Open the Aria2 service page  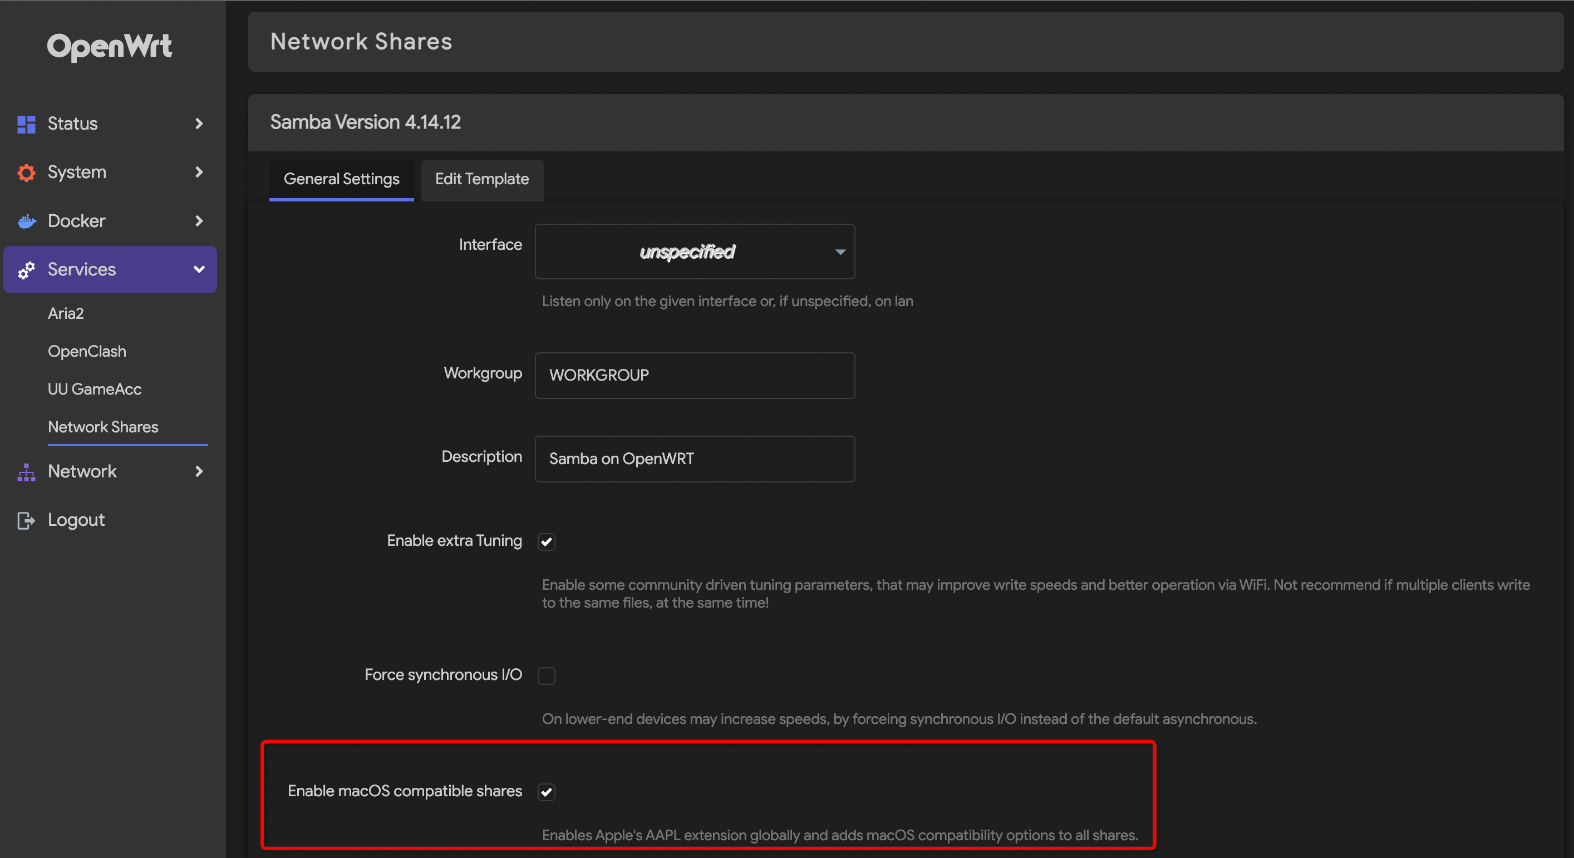[66, 314]
